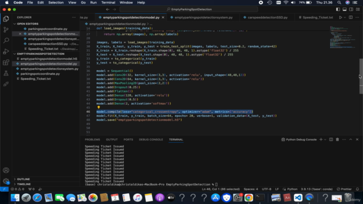This screenshot has width=363, height=204.
Task: Go back using navigation arrow
Action: pyautogui.click(x=108, y=9)
